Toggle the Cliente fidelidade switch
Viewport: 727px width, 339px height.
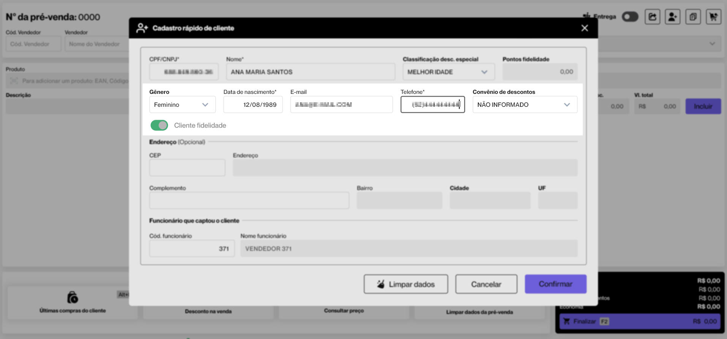[159, 125]
